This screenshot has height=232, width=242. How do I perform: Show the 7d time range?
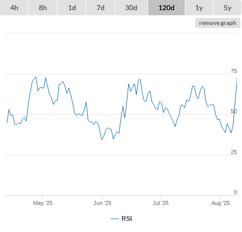101,8
